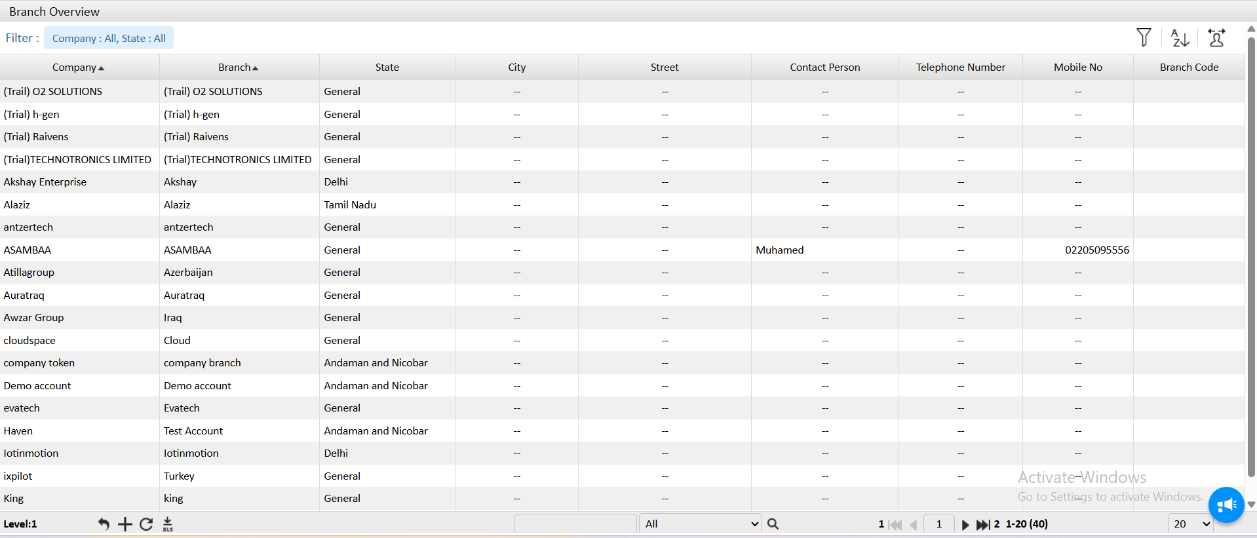Open the filter funnel icon
Screen dimensions: 1257x538
tap(1144, 38)
